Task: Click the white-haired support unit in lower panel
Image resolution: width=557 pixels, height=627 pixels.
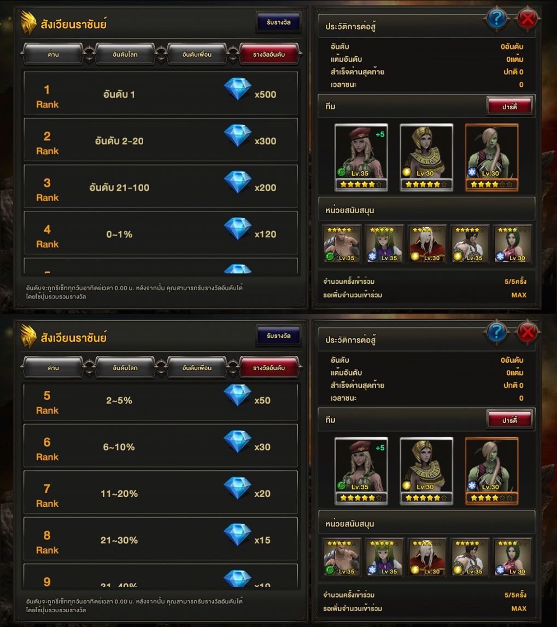Action: 427,557
